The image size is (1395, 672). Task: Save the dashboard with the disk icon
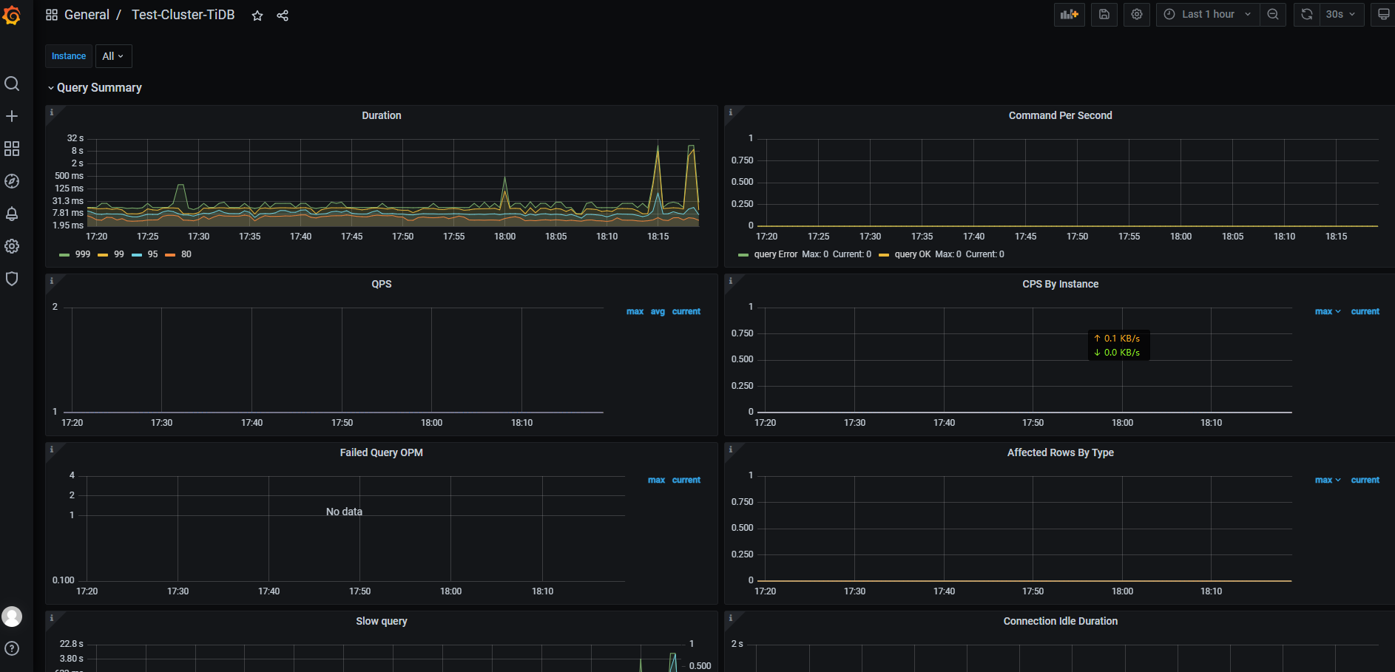[x=1104, y=14]
